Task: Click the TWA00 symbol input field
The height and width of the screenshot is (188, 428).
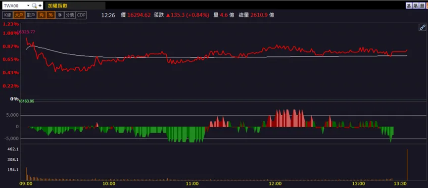Action: point(14,5)
